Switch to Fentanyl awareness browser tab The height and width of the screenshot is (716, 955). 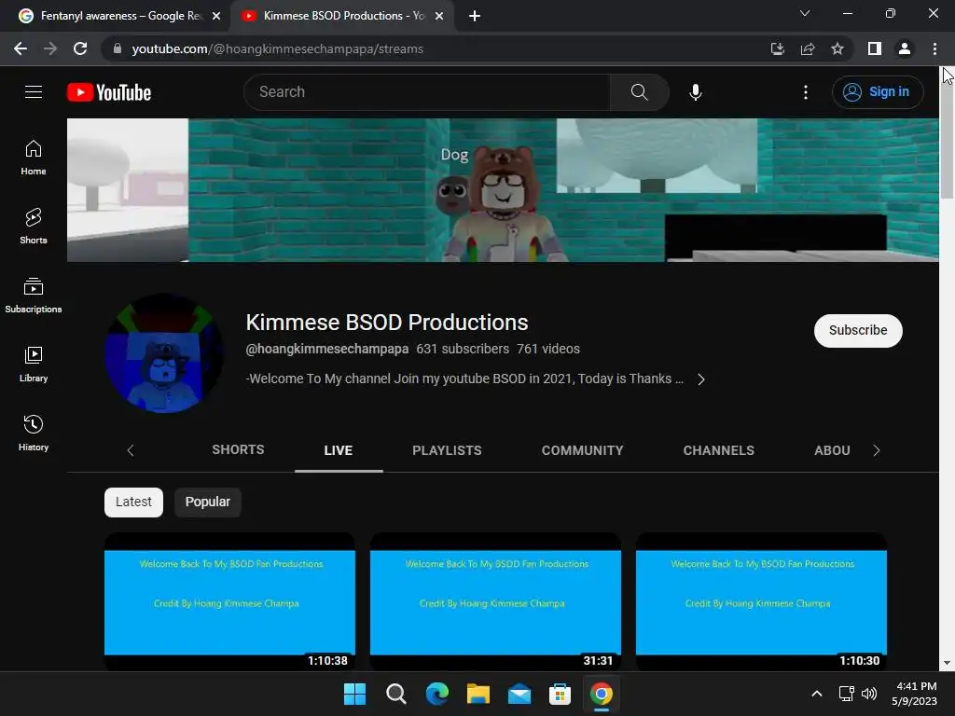click(x=118, y=16)
